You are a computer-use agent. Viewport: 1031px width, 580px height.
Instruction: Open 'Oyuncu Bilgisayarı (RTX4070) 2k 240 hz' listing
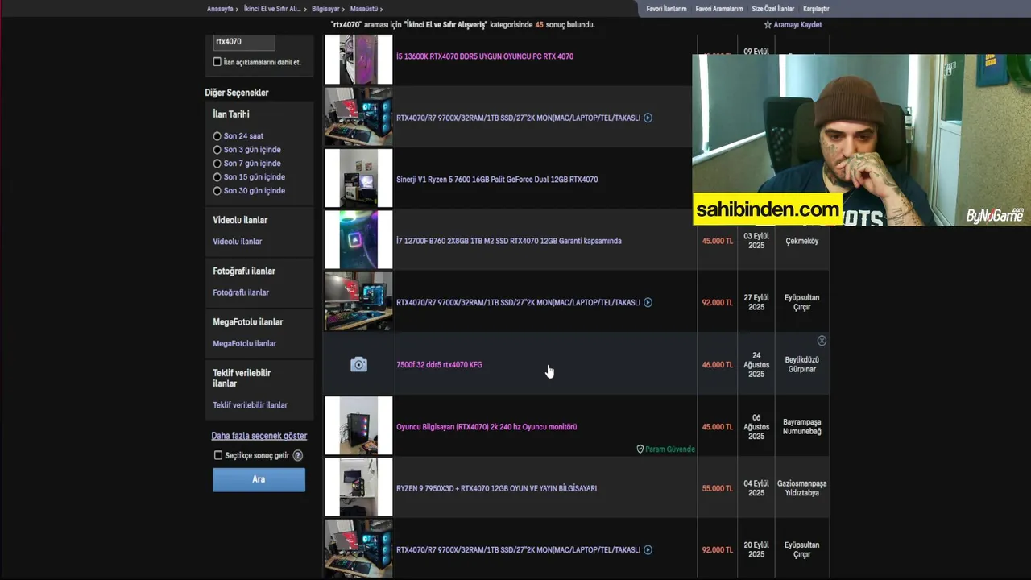487,427
